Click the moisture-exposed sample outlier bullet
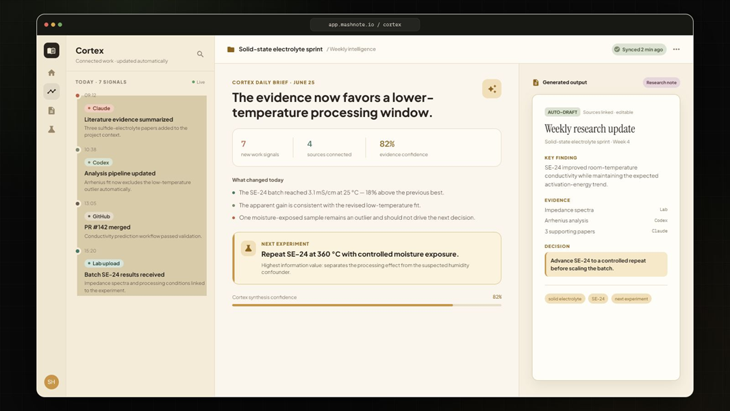Image resolution: width=730 pixels, height=411 pixels. click(357, 218)
